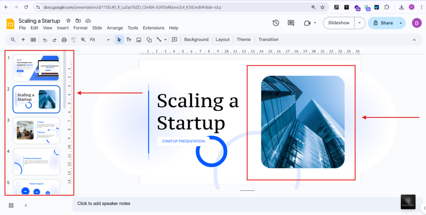Undo the last action
Screen dimensions: 426x215
tap(45, 40)
